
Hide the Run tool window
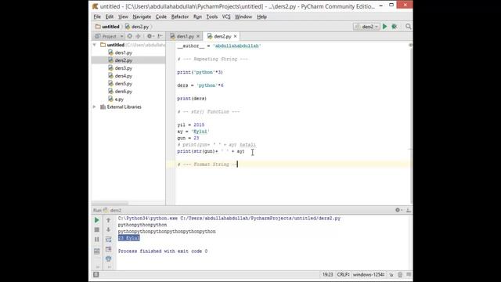tap(409, 210)
